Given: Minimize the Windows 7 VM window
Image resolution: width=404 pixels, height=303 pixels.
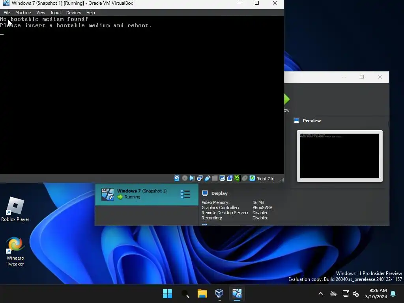Looking at the screenshot, I should (x=239, y=3).
